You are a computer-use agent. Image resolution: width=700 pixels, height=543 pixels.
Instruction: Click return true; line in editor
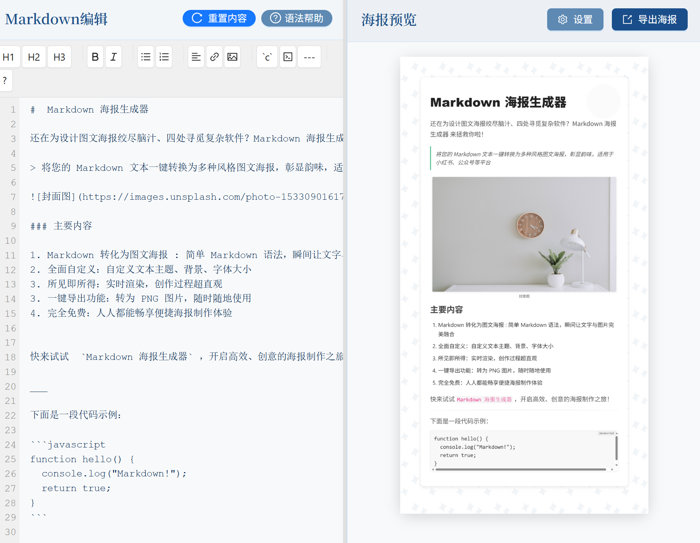point(76,488)
